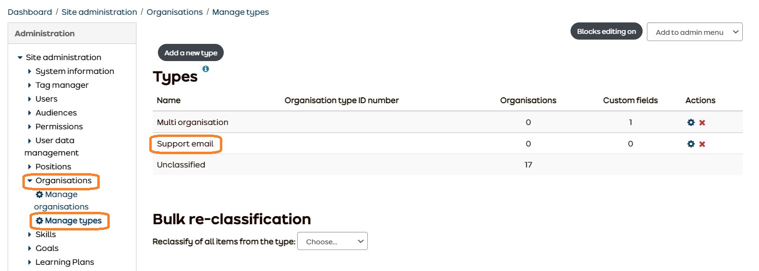Open the Add to admin menu dropdown
This screenshot has width=759, height=271.
point(694,32)
